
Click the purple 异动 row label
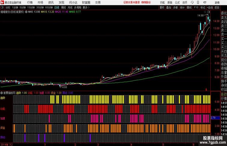(3, 137)
